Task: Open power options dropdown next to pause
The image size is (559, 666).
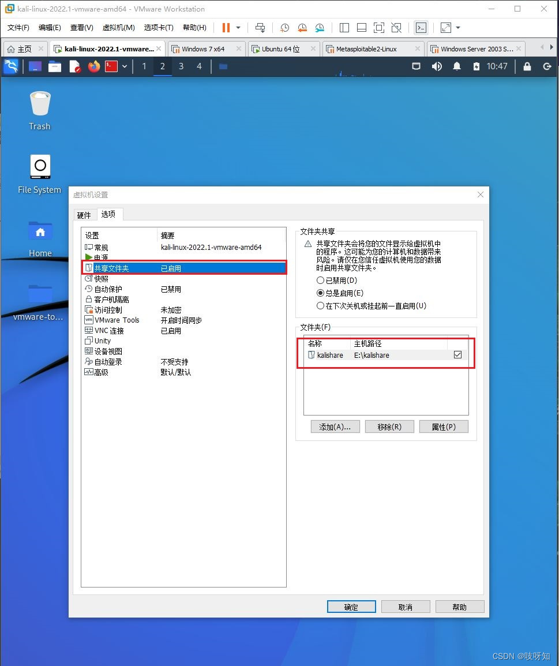Action: tap(238, 28)
